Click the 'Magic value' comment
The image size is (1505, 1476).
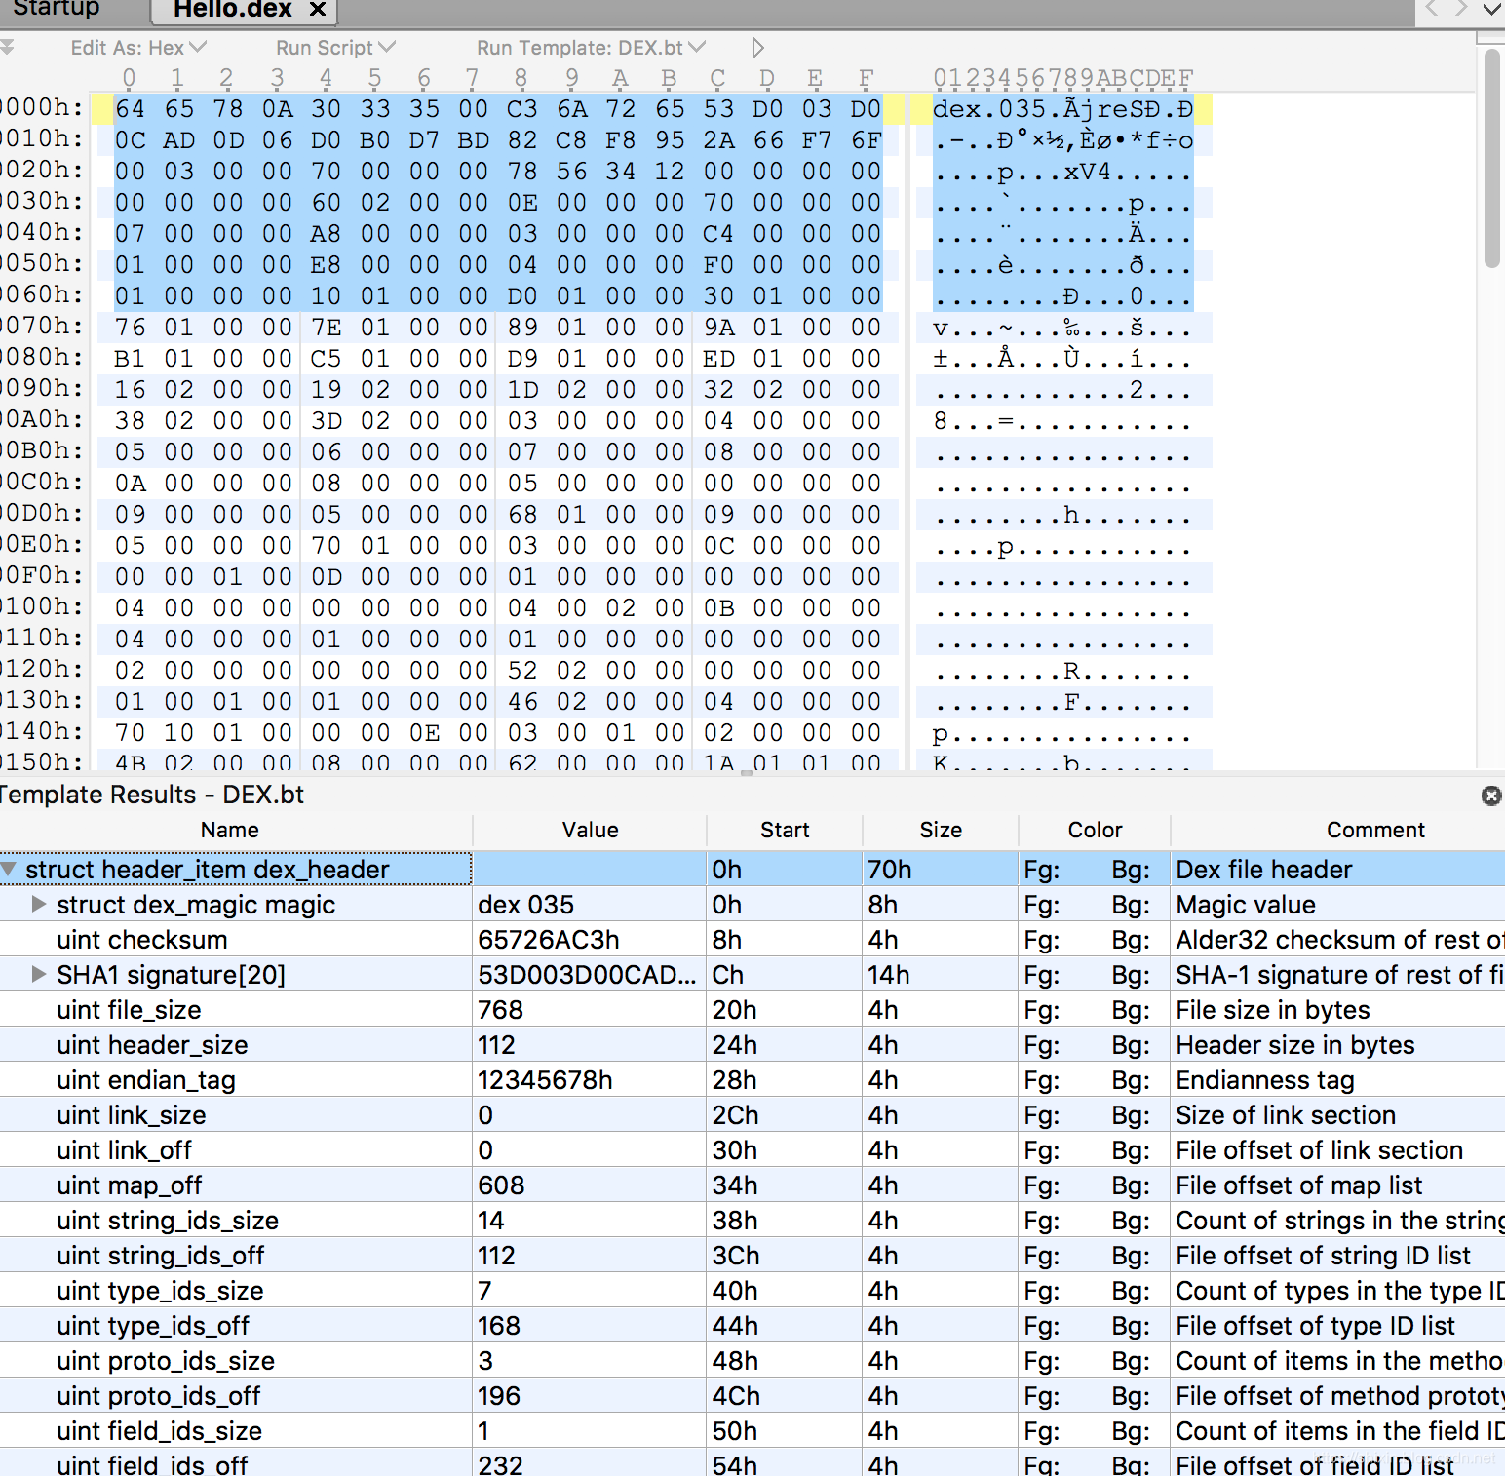click(1246, 904)
